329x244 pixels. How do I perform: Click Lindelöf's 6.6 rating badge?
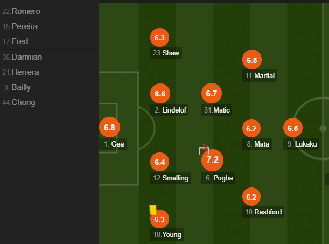pyautogui.click(x=160, y=93)
